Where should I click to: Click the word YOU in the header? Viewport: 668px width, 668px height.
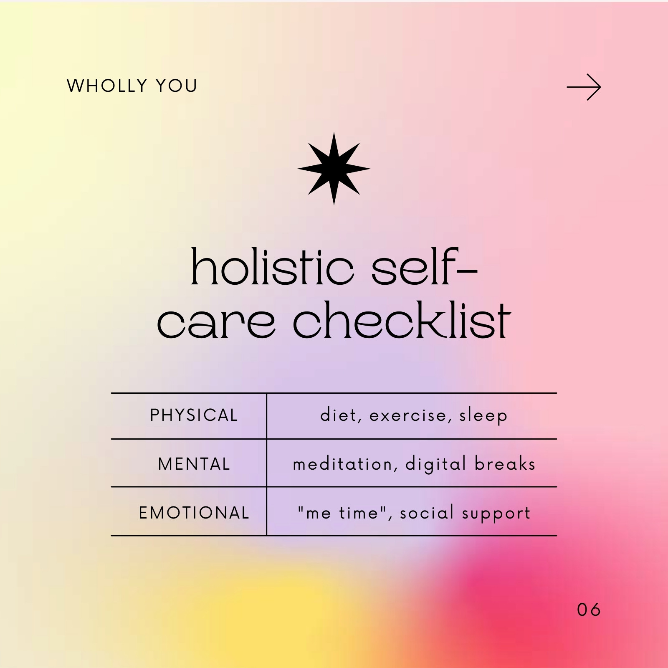176,86
